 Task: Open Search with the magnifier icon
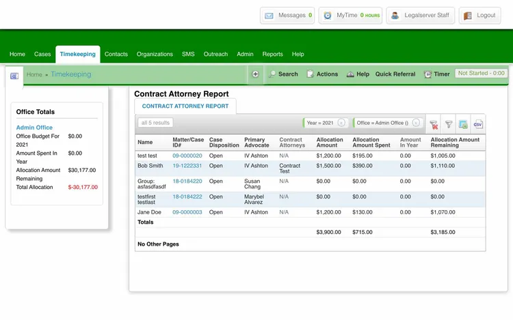pos(283,74)
